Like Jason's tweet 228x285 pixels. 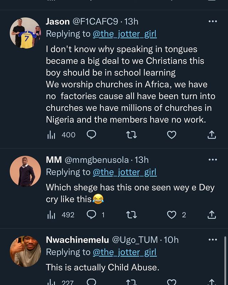click(172, 135)
